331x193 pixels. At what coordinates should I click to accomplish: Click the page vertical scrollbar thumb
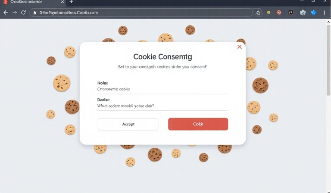coord(328,60)
